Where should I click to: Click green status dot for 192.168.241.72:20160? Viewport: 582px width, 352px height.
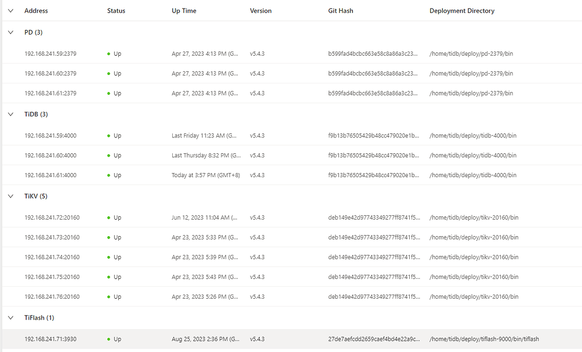[x=109, y=218]
